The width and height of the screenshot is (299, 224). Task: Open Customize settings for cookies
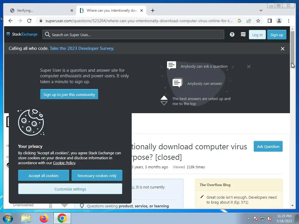click(70, 189)
